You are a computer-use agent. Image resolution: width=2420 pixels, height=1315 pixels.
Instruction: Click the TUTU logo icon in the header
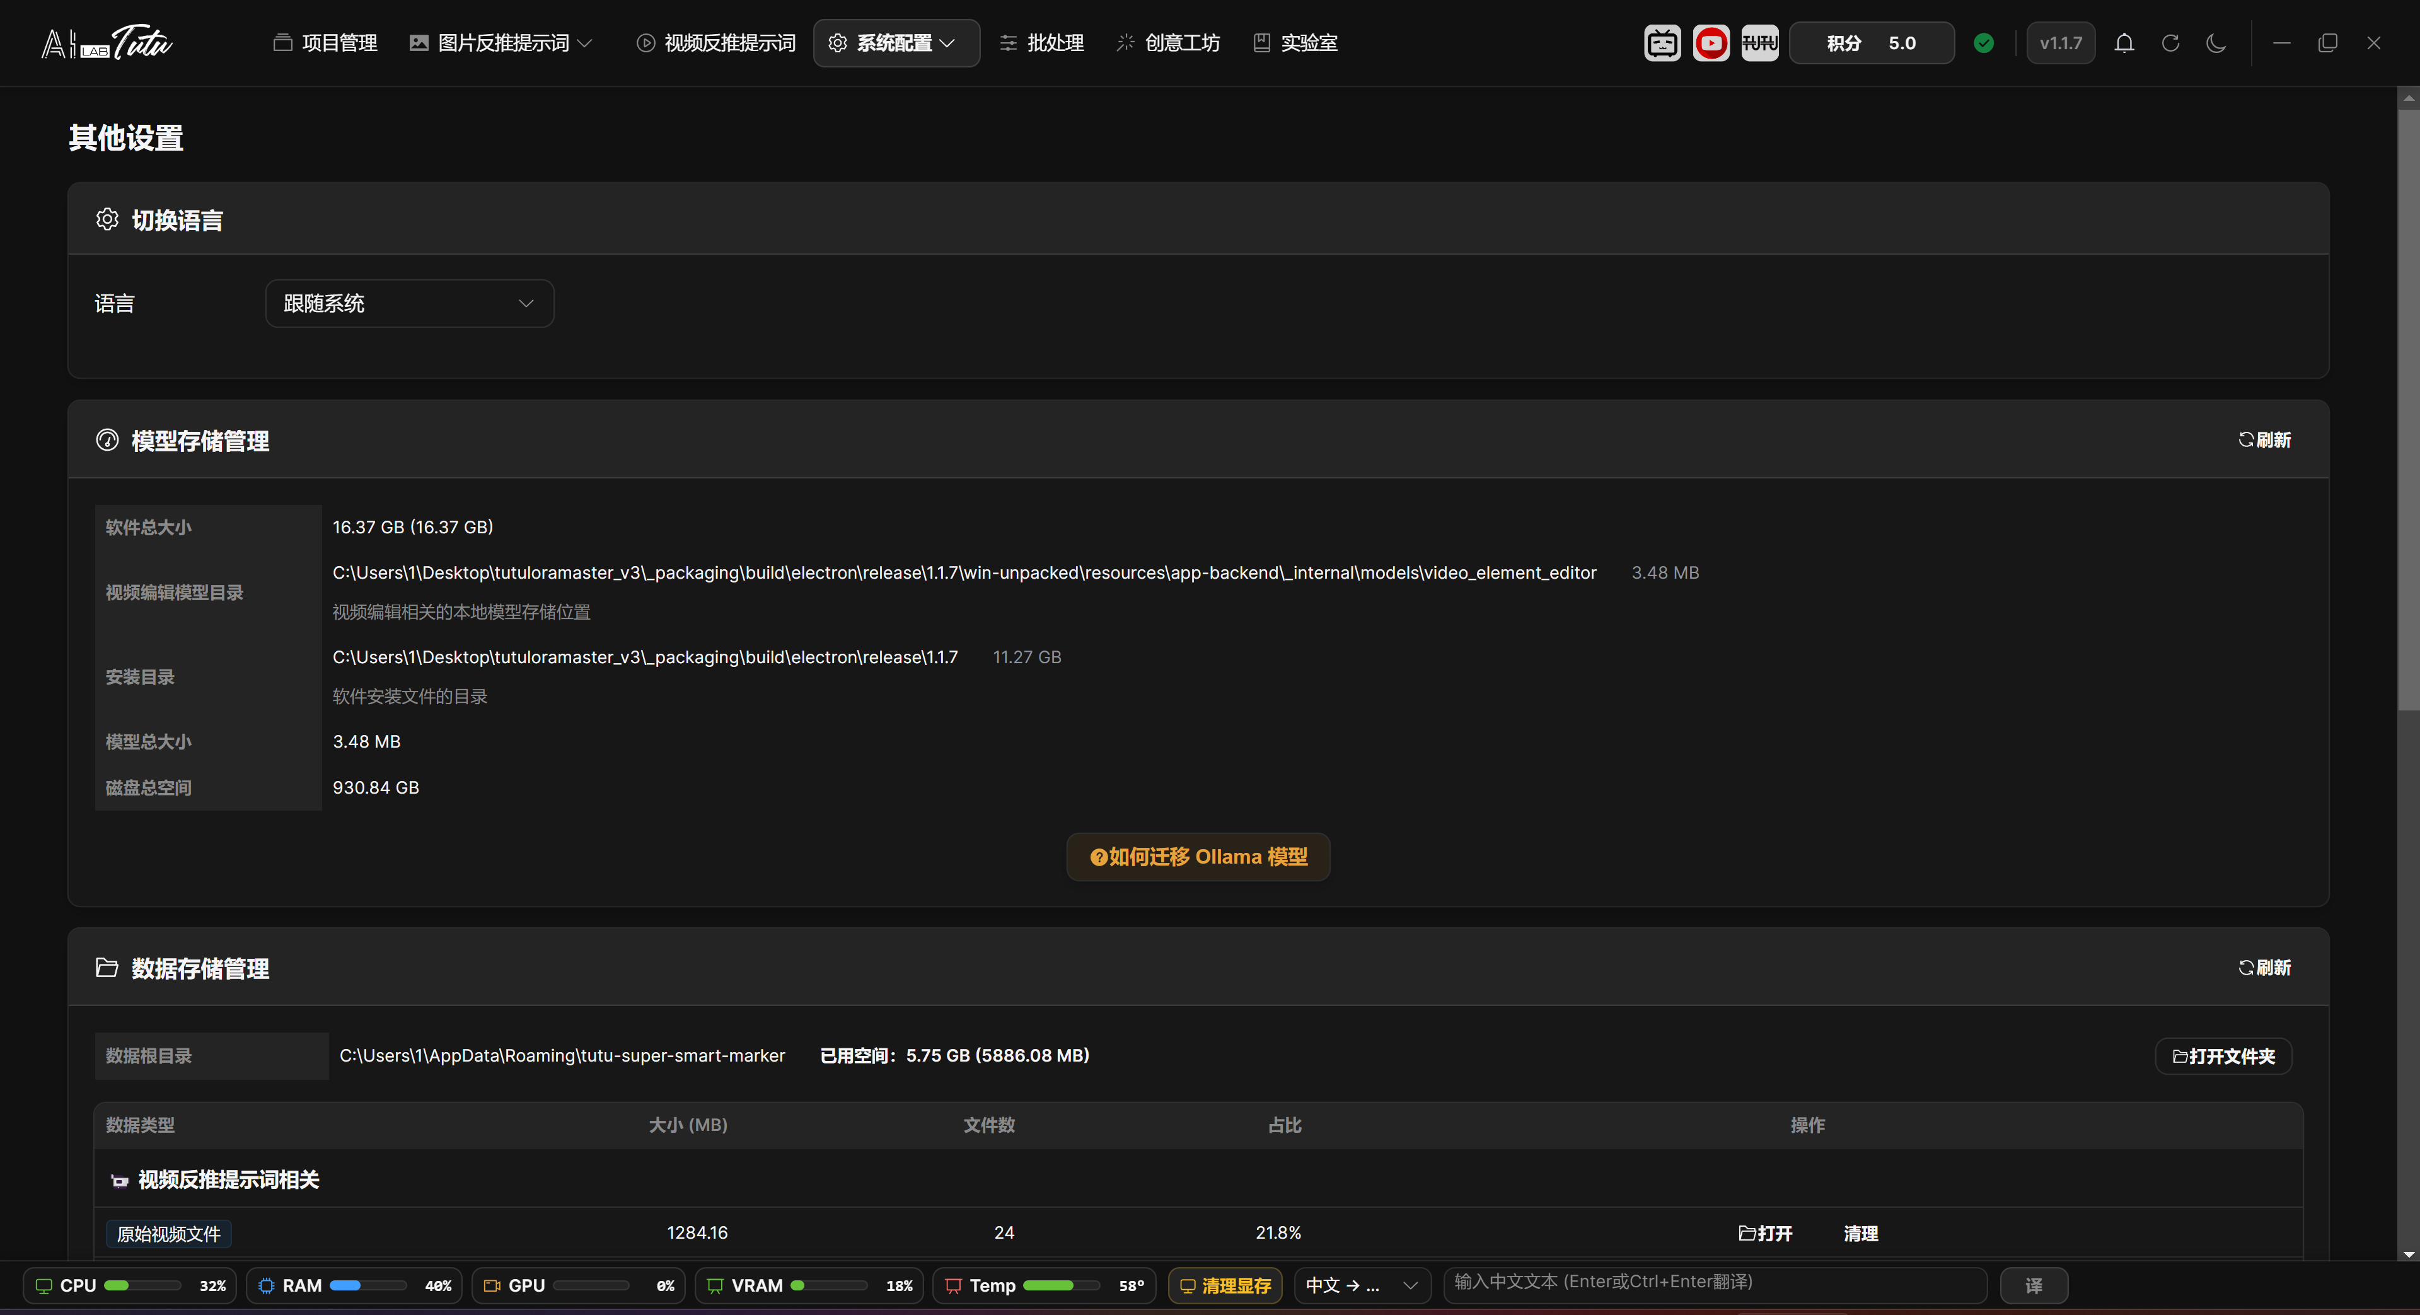pos(1759,43)
